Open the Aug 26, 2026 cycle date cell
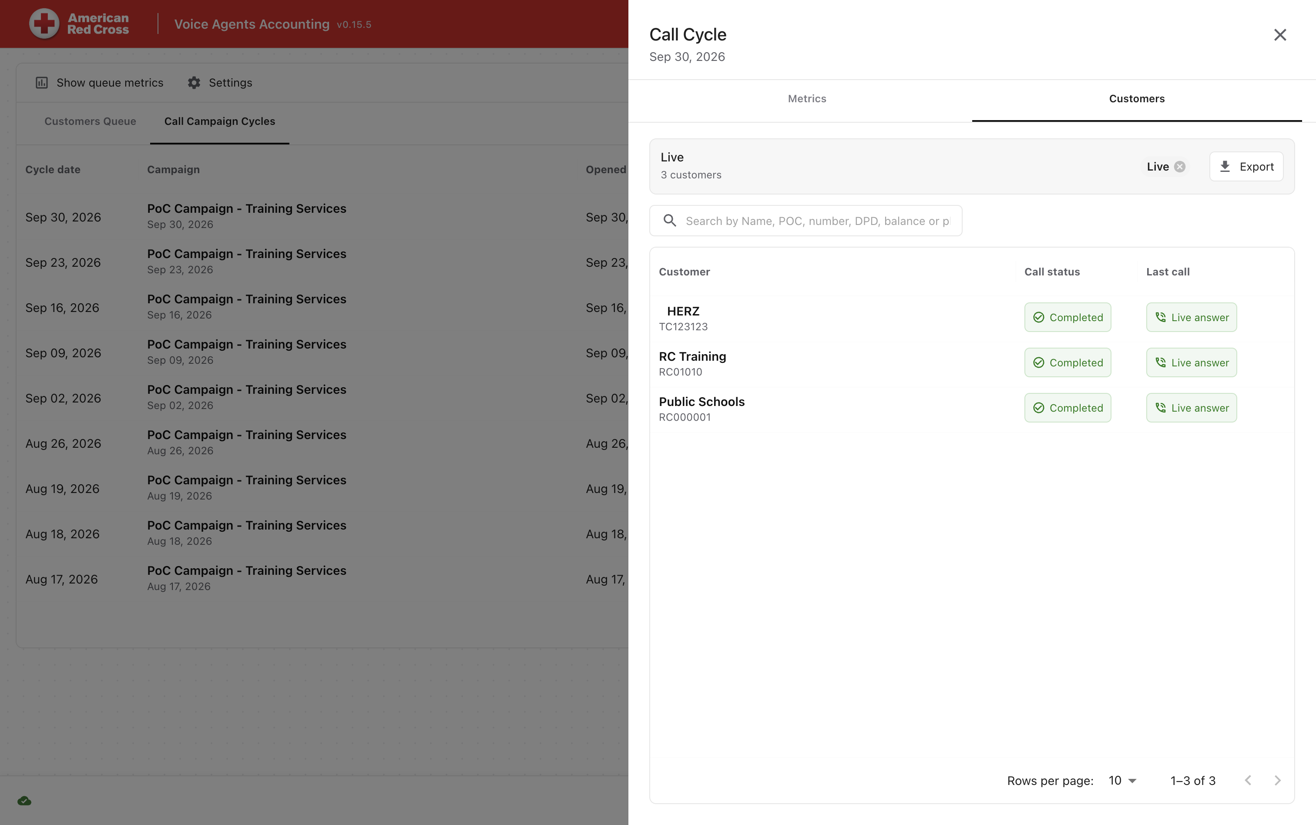The image size is (1316, 825). (63, 443)
